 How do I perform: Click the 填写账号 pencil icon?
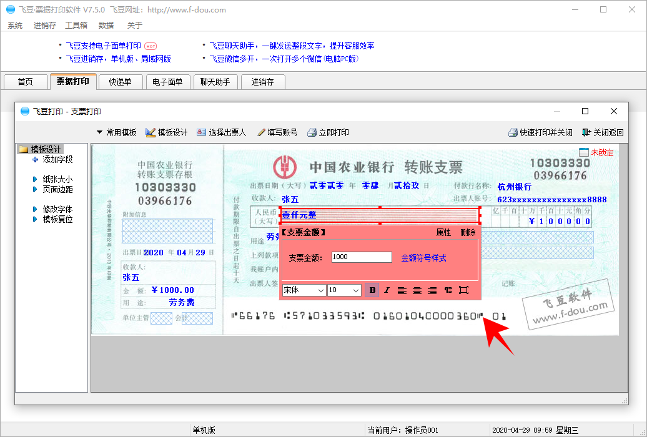261,132
